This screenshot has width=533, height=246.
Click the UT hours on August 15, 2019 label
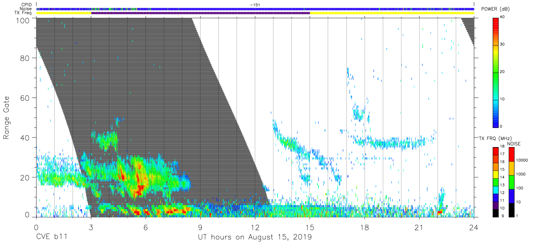[255, 237]
